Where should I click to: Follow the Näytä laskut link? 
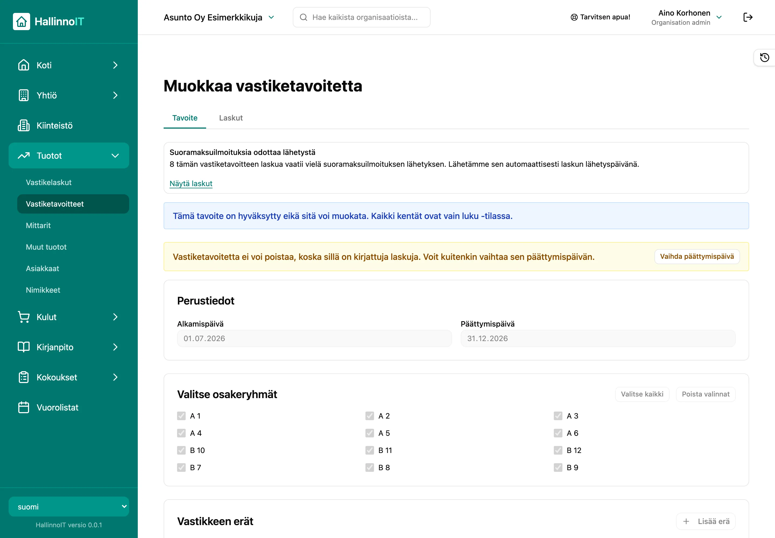191,184
